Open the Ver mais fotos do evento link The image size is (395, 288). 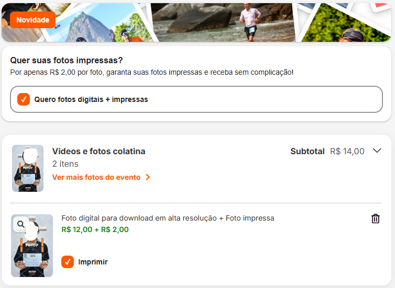[96, 177]
